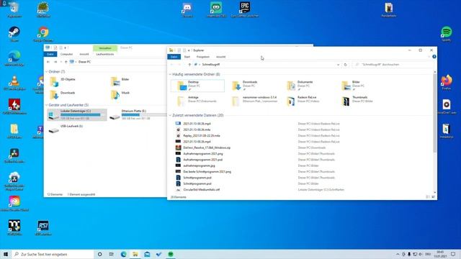461x259 pixels.
Task: Open Datei tab in front Explorer
Action: (174, 57)
